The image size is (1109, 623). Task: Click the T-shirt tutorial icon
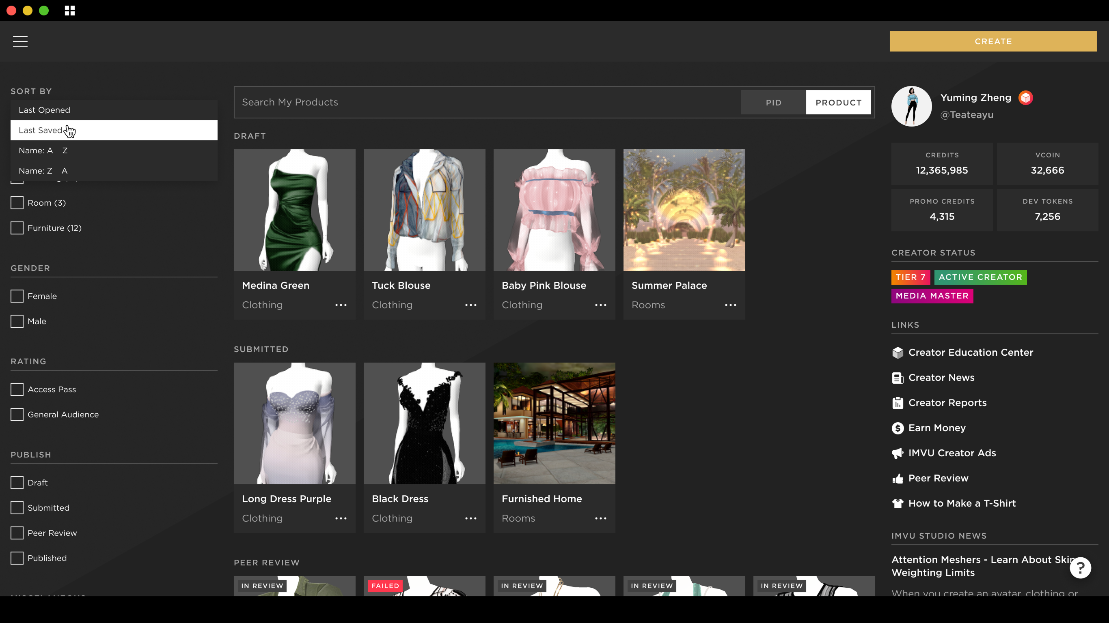point(898,503)
